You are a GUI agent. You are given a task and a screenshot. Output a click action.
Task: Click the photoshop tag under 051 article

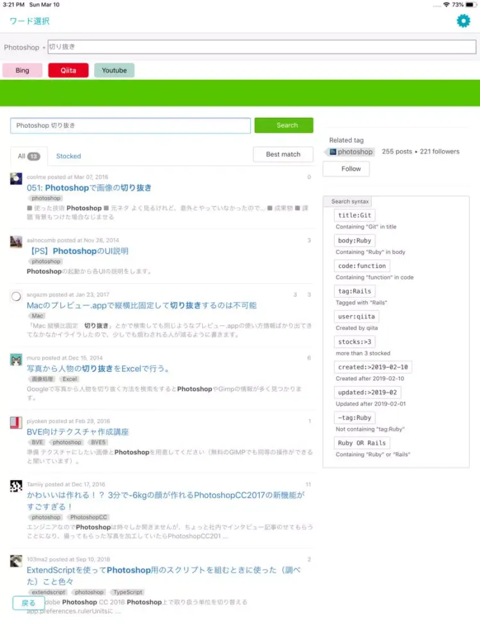tap(45, 198)
